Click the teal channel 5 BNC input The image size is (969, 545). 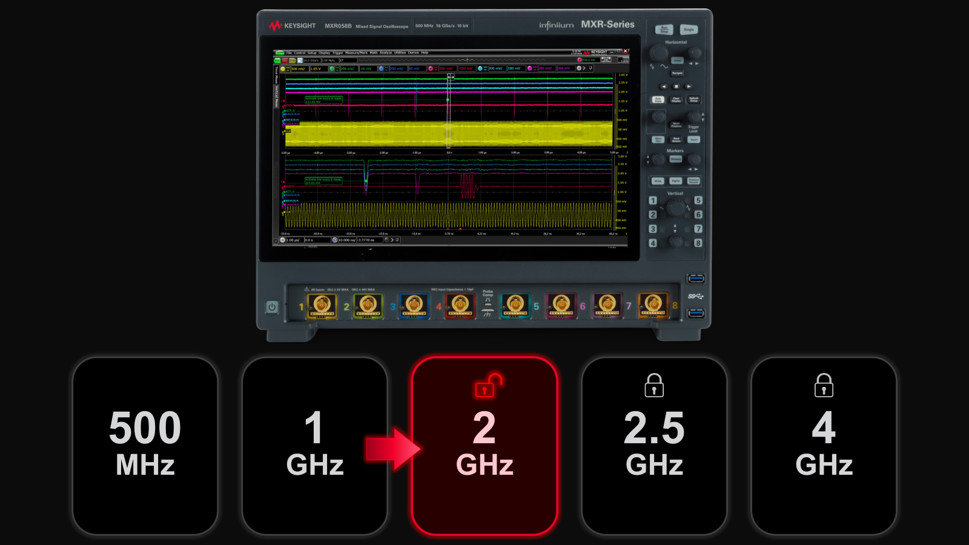click(515, 305)
